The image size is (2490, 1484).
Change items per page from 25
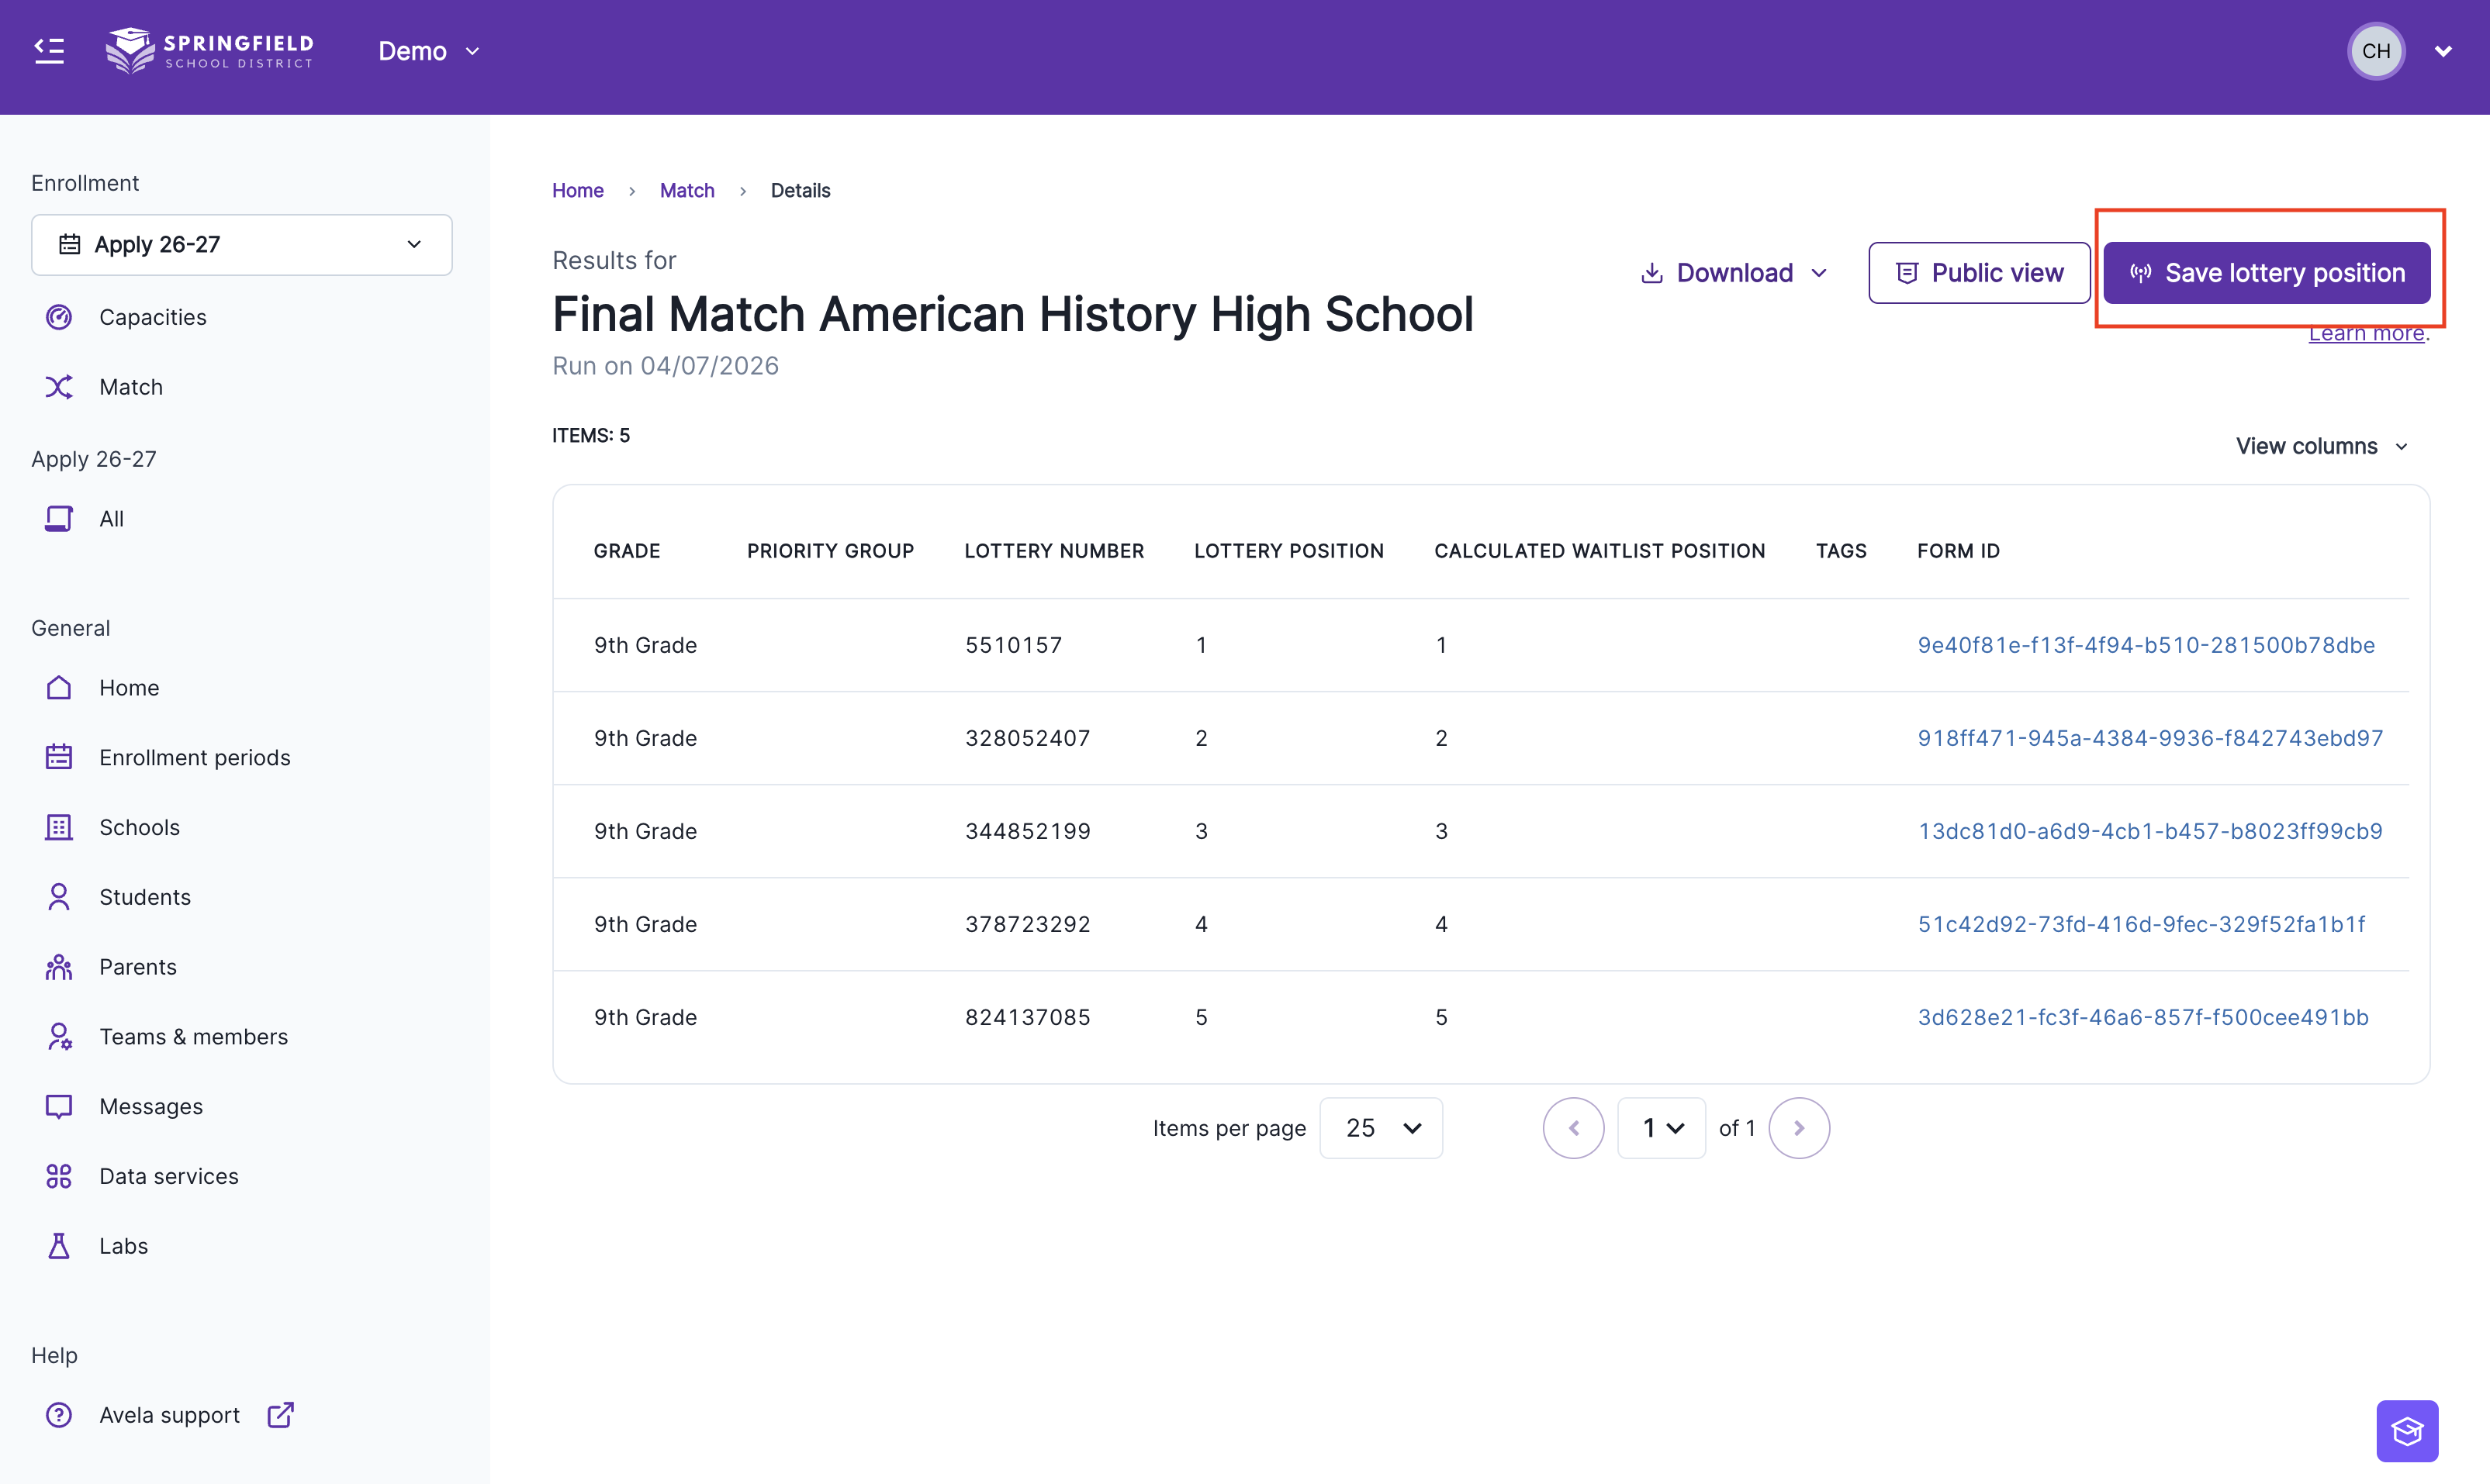coord(1381,1128)
